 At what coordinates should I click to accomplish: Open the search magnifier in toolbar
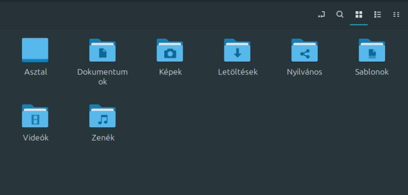coord(340,15)
